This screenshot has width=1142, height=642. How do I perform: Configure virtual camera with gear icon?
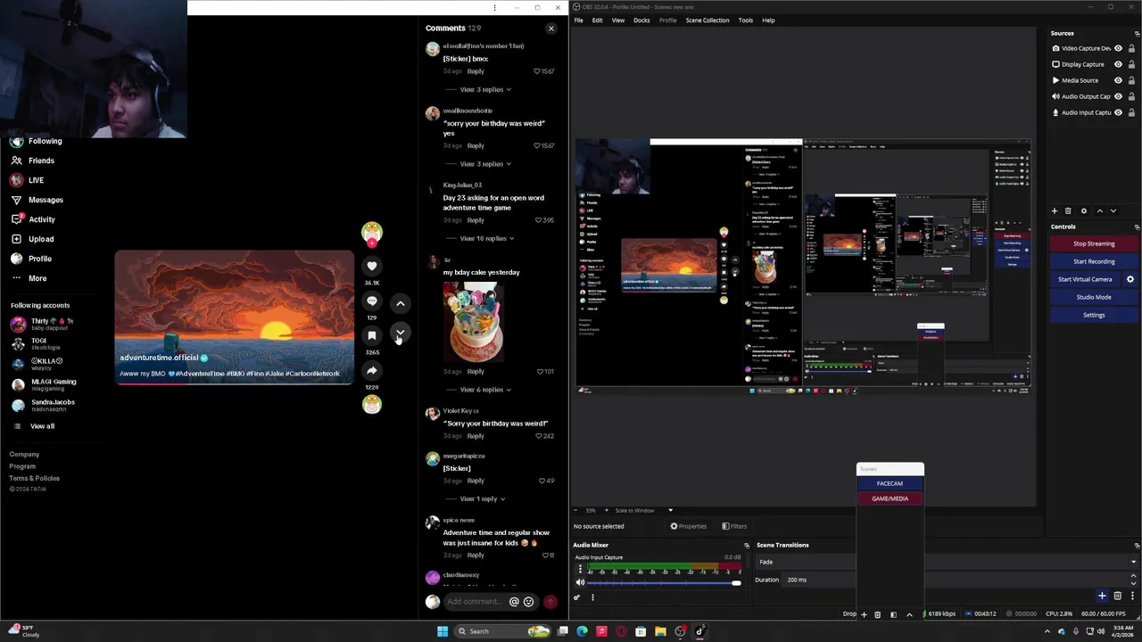[x=1130, y=279]
